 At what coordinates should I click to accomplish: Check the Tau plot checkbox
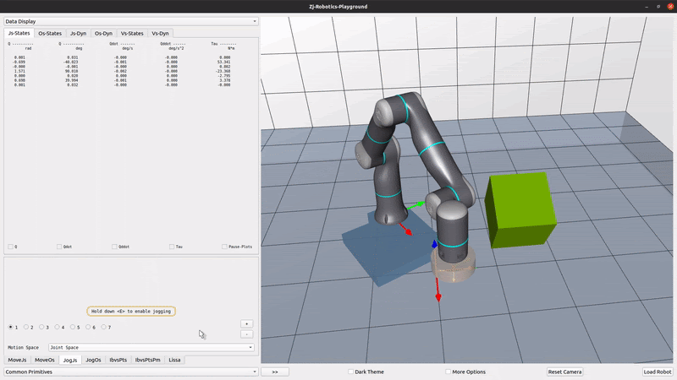click(172, 247)
